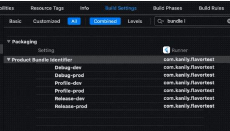Switch to Levels view mode
The height and width of the screenshot is (131, 230).
click(x=135, y=22)
